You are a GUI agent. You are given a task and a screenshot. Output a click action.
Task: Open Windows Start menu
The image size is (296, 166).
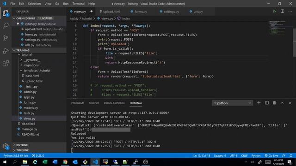click(5, 162)
